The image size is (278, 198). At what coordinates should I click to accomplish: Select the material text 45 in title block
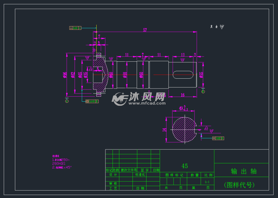pos(185,166)
